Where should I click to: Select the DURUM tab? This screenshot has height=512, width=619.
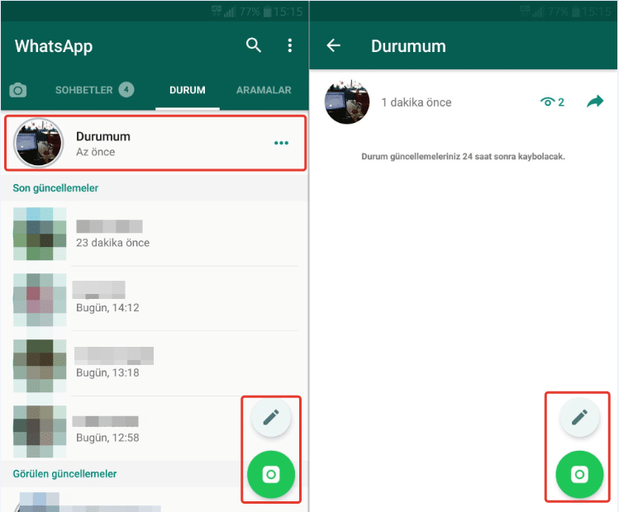pos(187,90)
